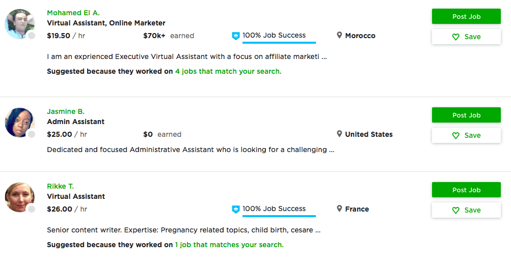Viewport: 511px width, 267px height.
Task: Open Mohamed El A.'s profile photo
Action: [19, 24]
